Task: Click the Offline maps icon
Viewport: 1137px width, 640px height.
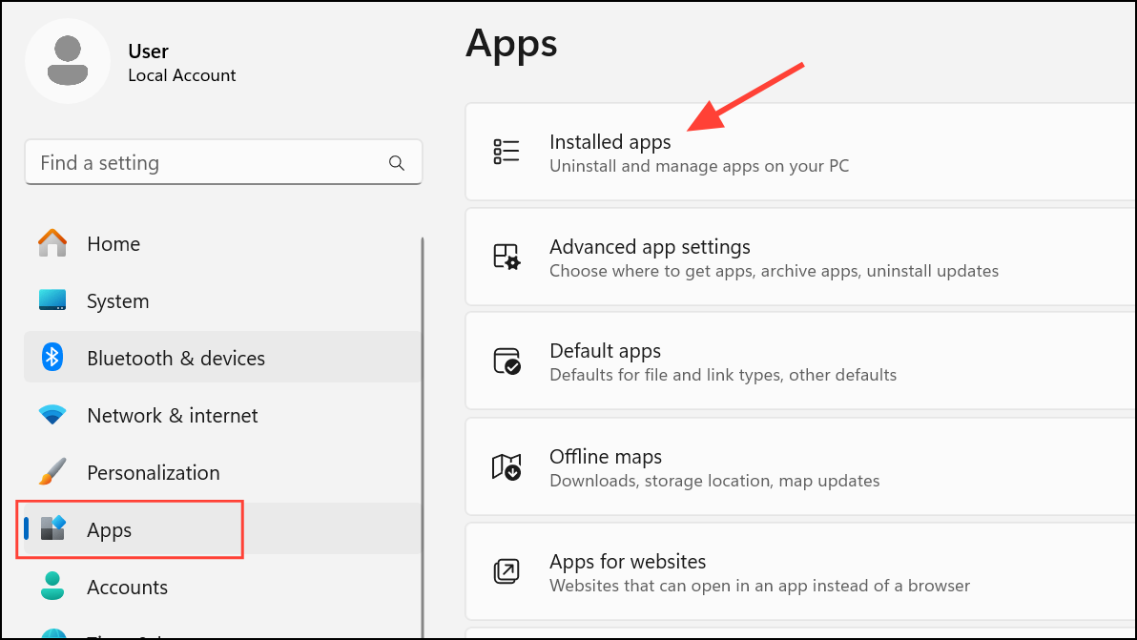Action: (x=506, y=466)
